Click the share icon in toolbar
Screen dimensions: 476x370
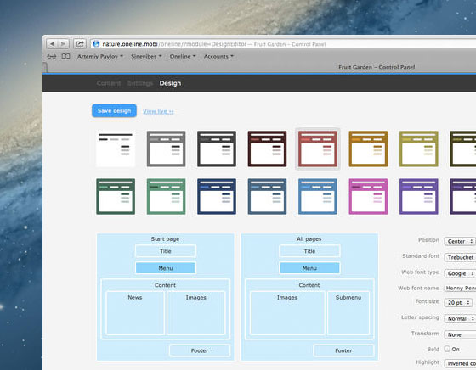(80, 43)
